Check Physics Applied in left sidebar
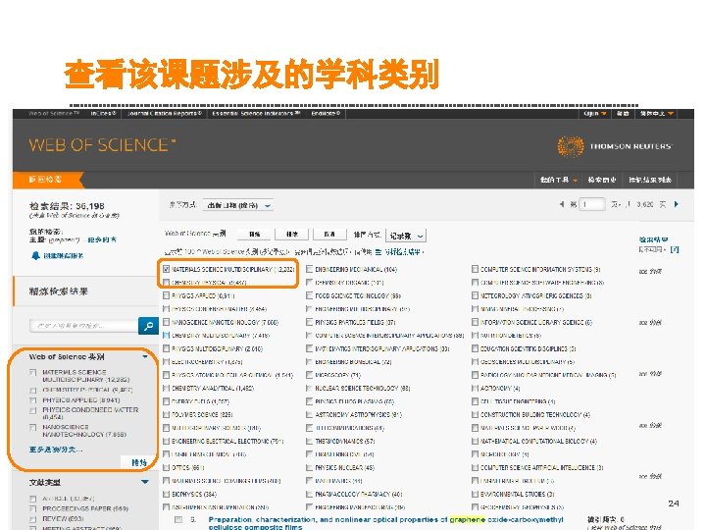 (32, 400)
